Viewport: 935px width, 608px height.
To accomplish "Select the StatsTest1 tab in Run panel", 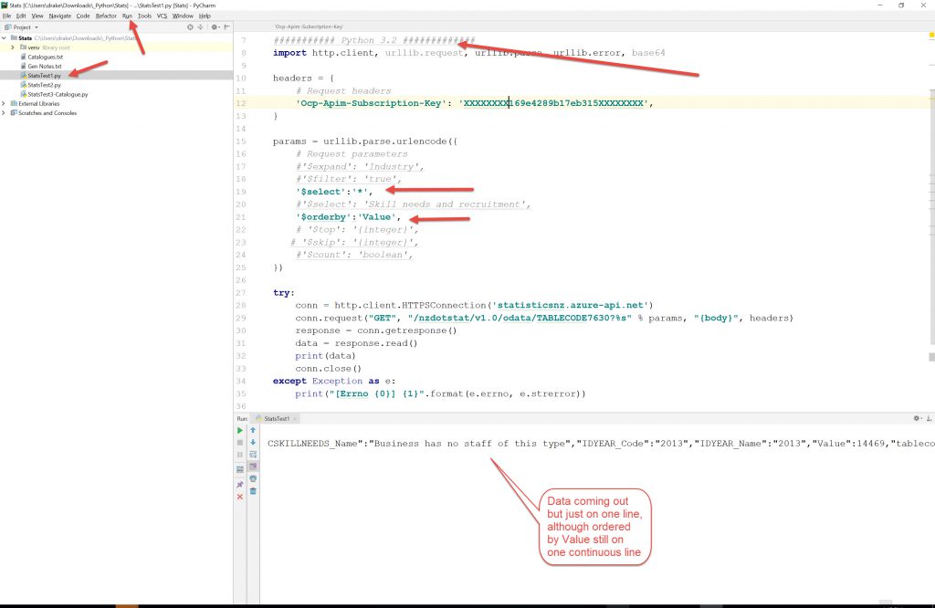I will point(277,418).
